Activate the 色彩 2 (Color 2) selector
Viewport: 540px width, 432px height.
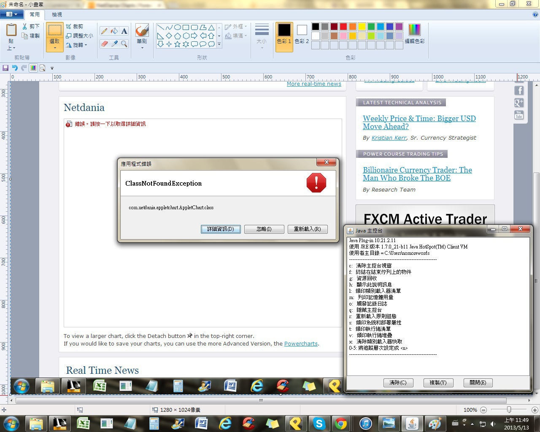302,34
